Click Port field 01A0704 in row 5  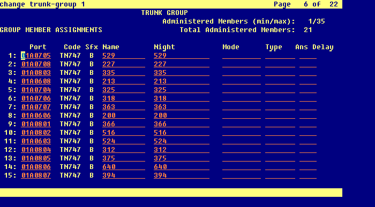click(36, 90)
